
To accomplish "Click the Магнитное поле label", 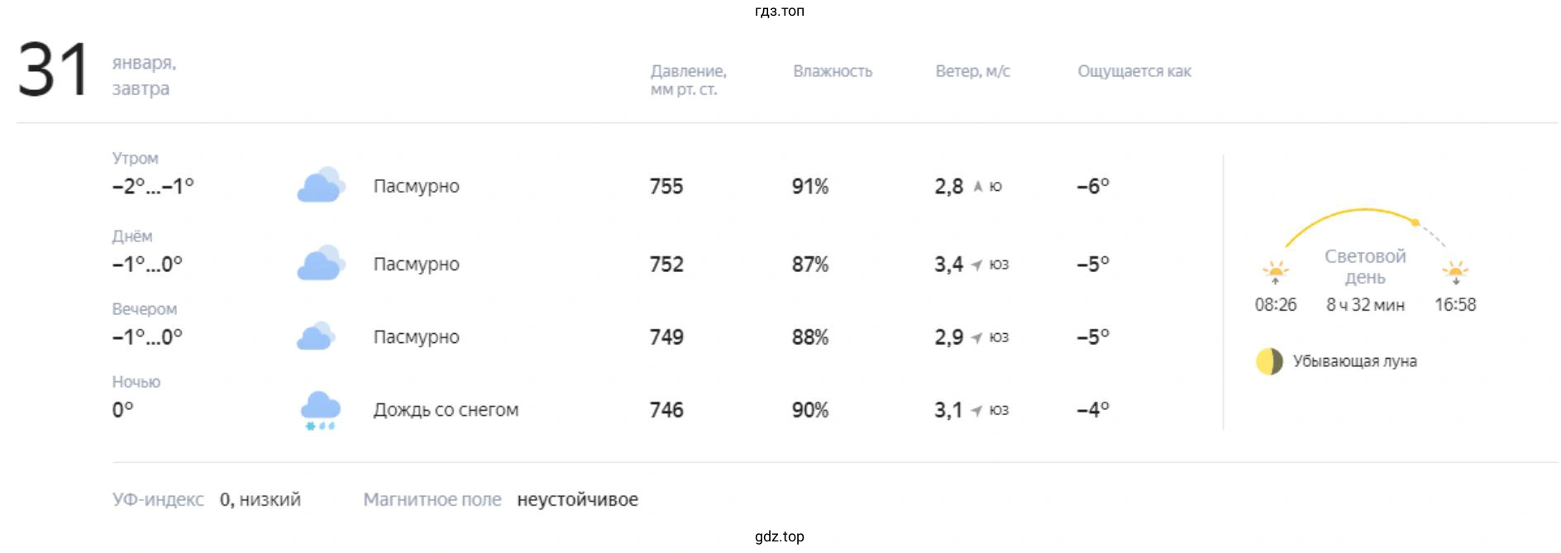I will click(x=432, y=499).
